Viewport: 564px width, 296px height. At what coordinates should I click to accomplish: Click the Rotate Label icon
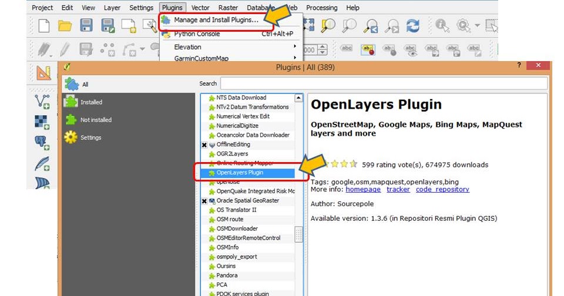[453, 50]
